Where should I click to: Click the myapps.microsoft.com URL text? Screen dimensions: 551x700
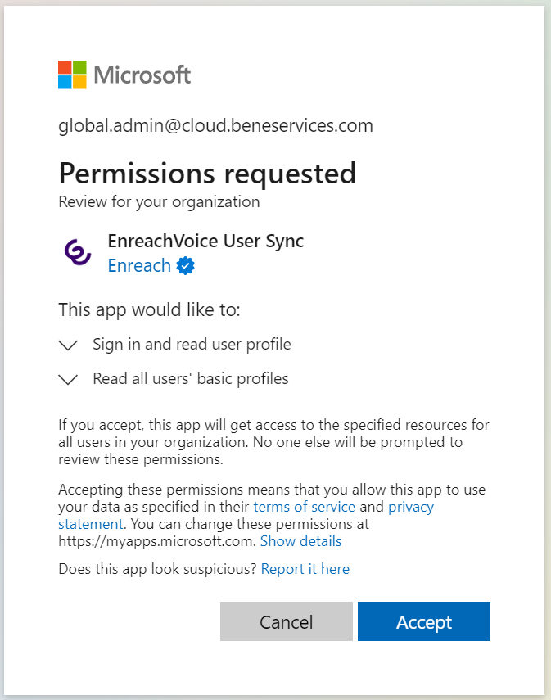[x=157, y=541]
